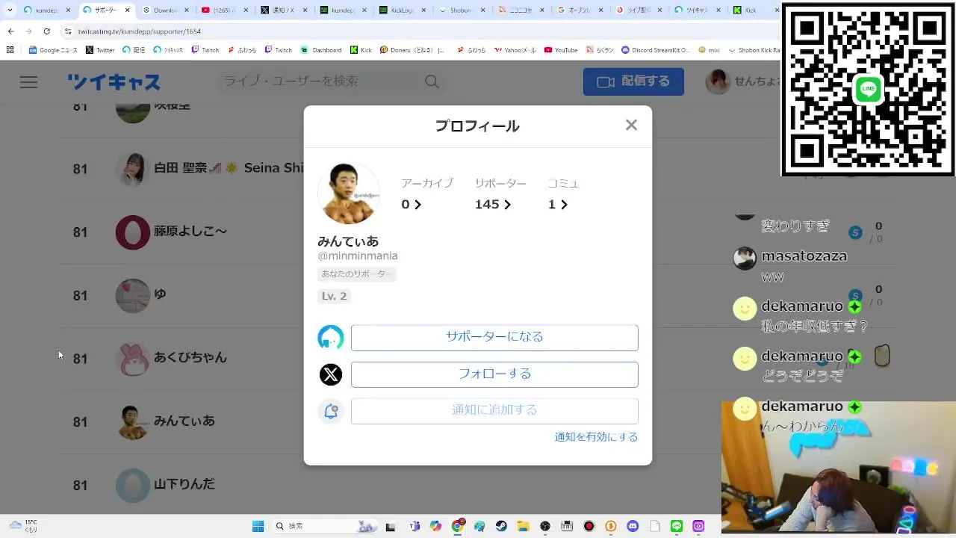The width and height of the screenshot is (956, 538).
Task: Click the Lv. 2 badge
Action: coord(334,296)
